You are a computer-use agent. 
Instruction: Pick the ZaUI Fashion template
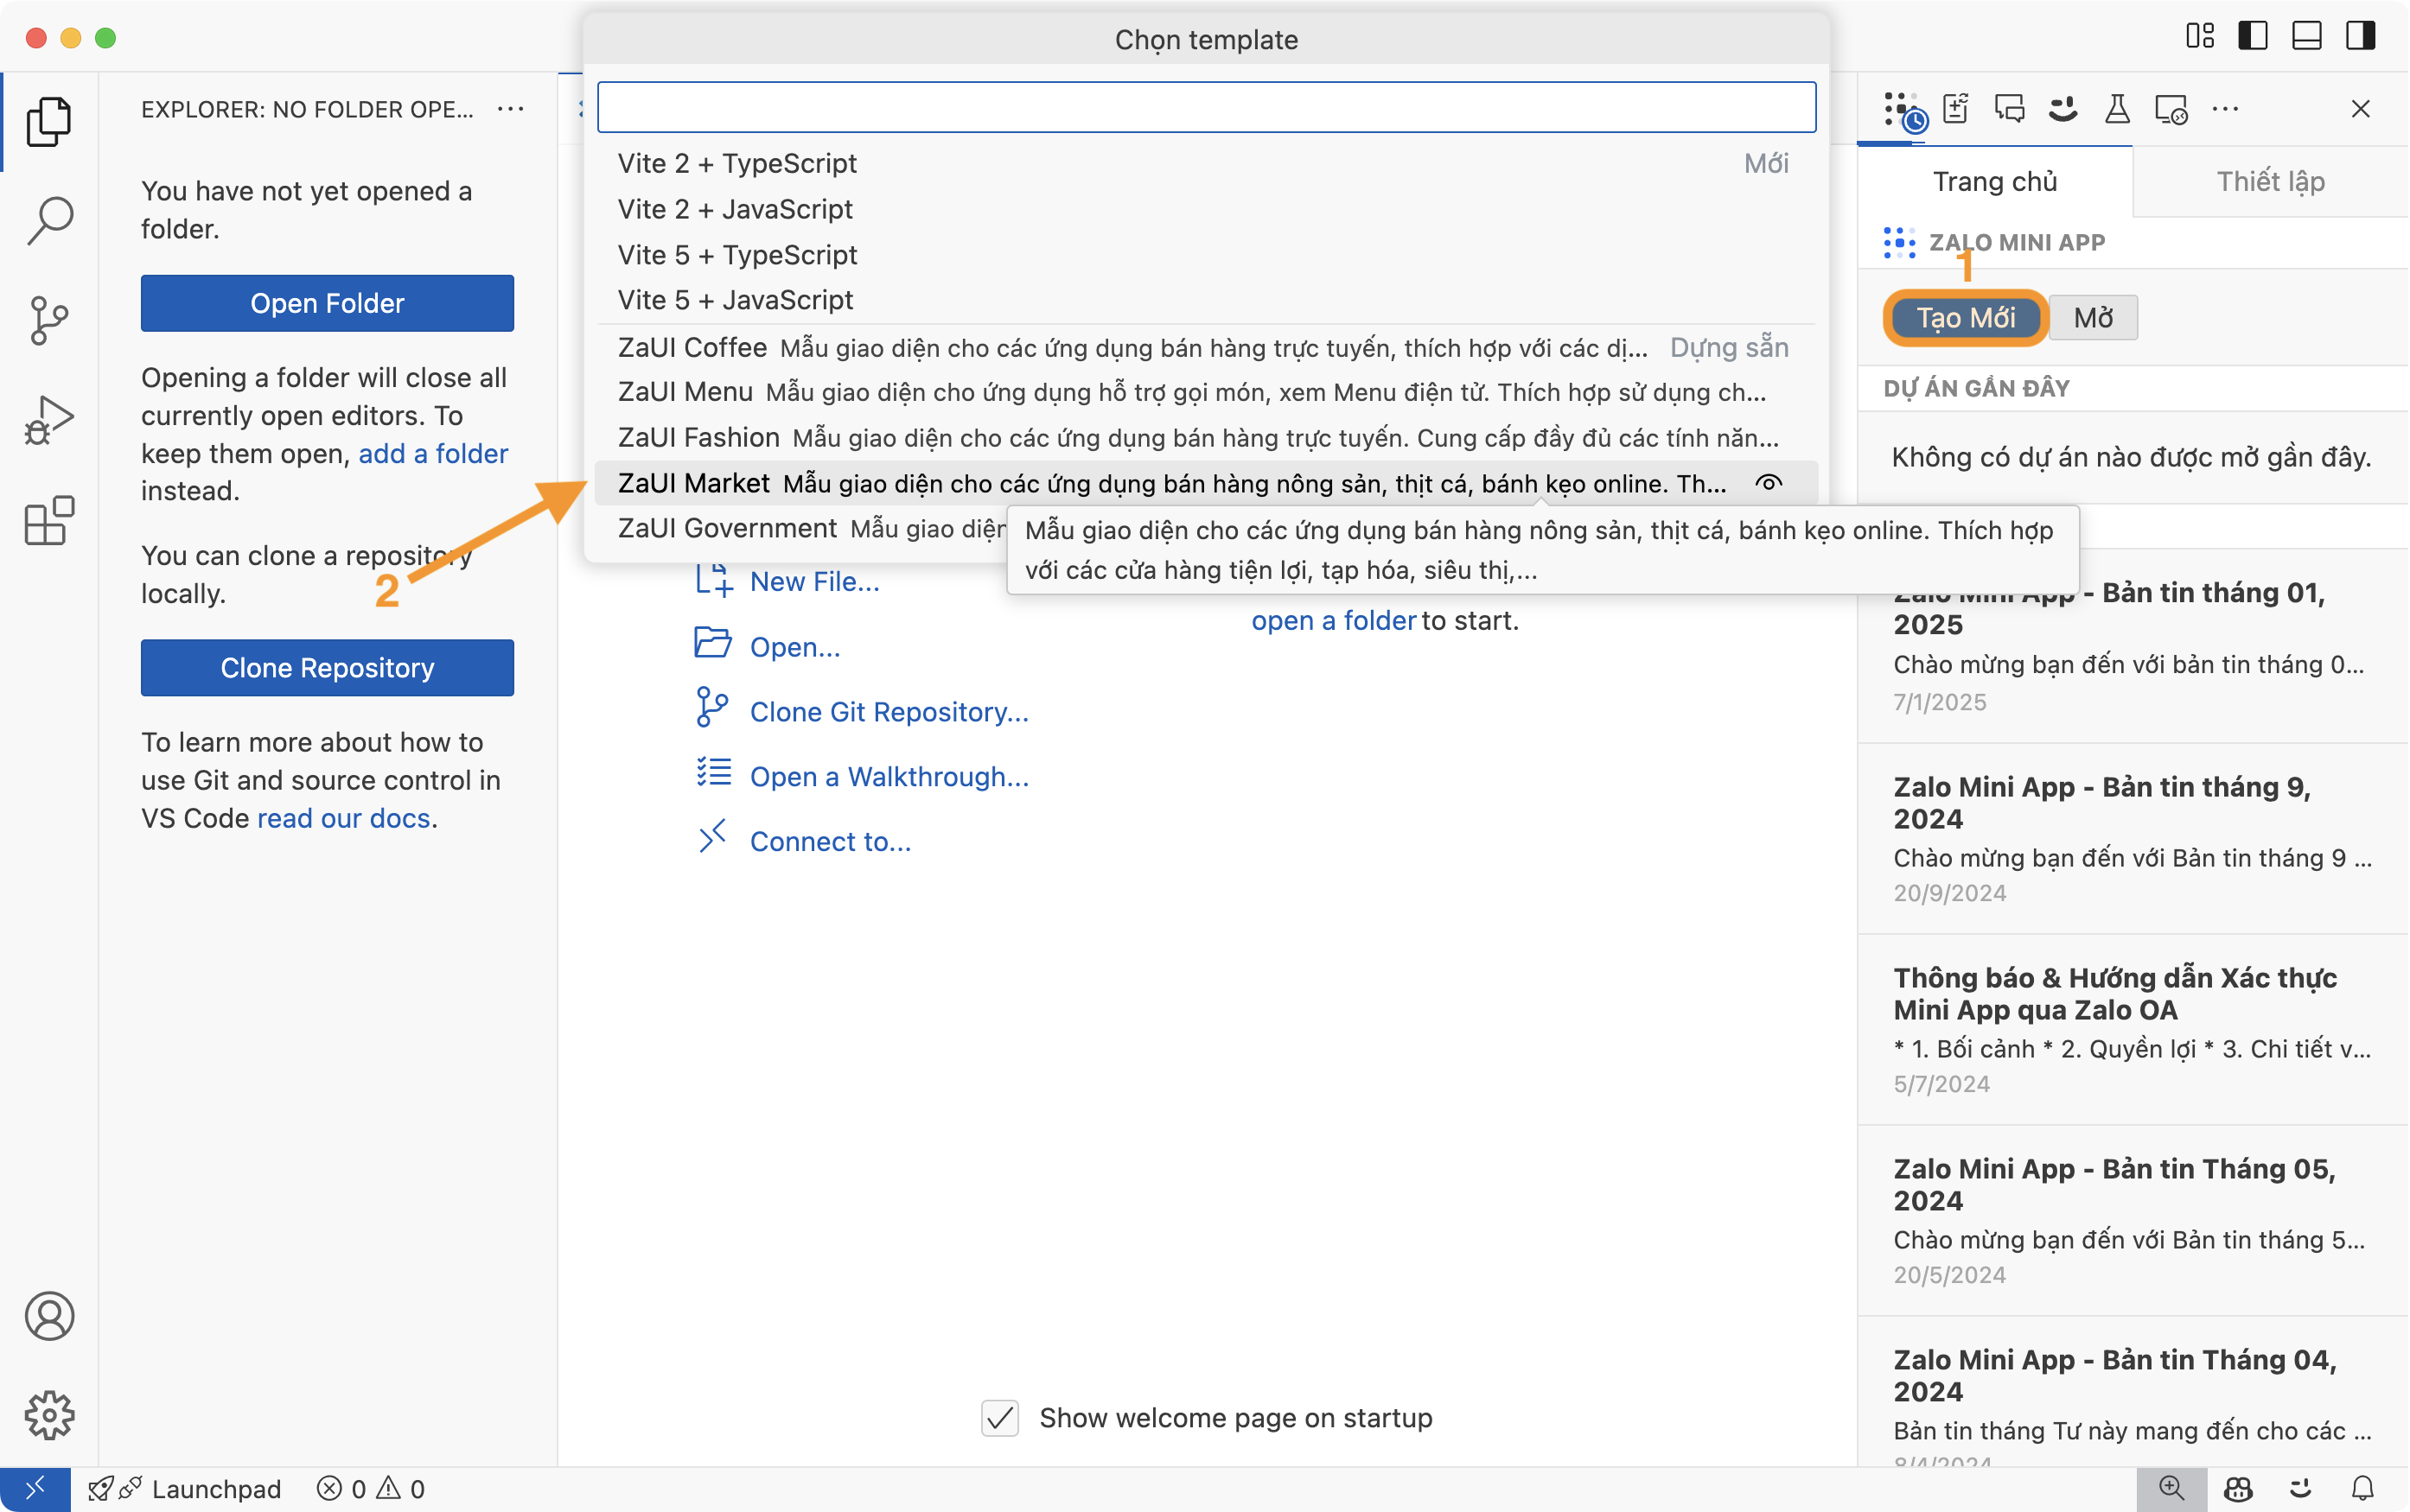(x=1207, y=438)
